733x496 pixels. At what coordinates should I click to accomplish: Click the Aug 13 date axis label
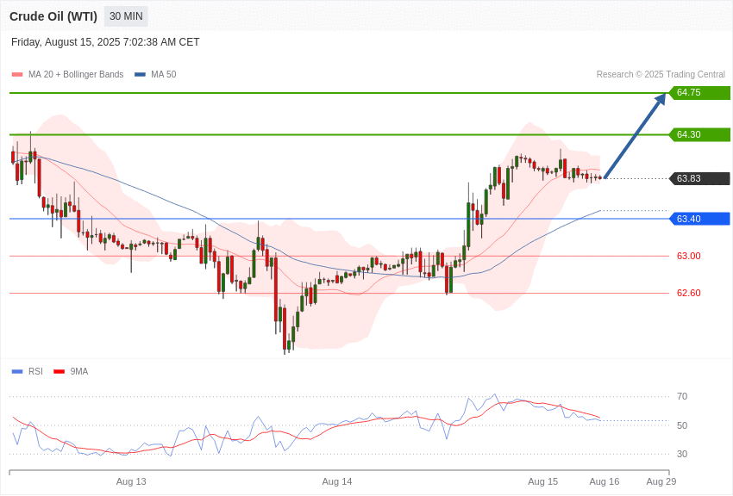tap(131, 481)
